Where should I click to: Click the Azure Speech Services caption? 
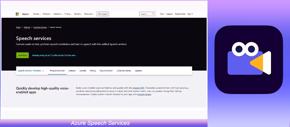tap(100, 123)
